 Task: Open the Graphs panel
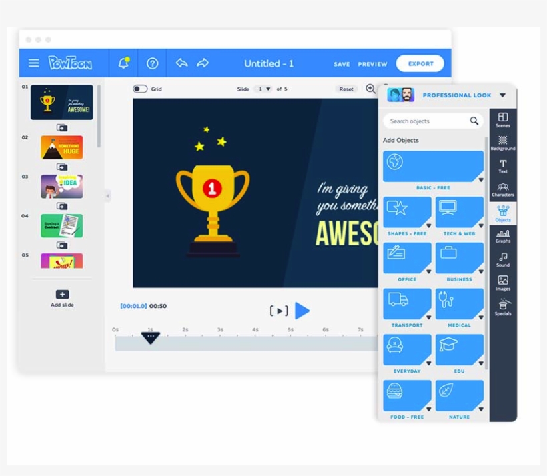pyautogui.click(x=503, y=236)
